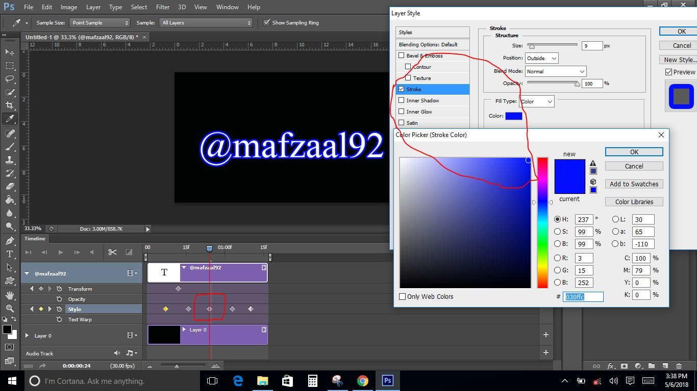Select the Crop tool

(10, 105)
